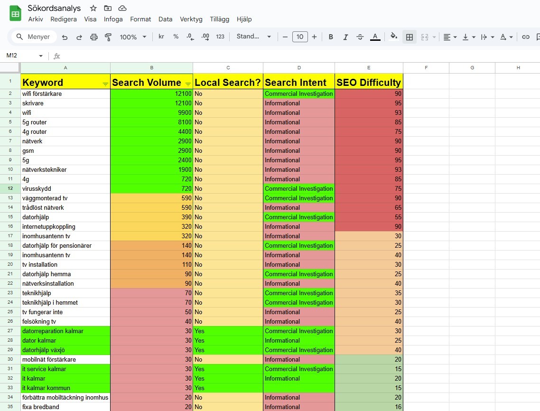Toggle bold formatting
The height and width of the screenshot is (411, 540).
click(331, 37)
